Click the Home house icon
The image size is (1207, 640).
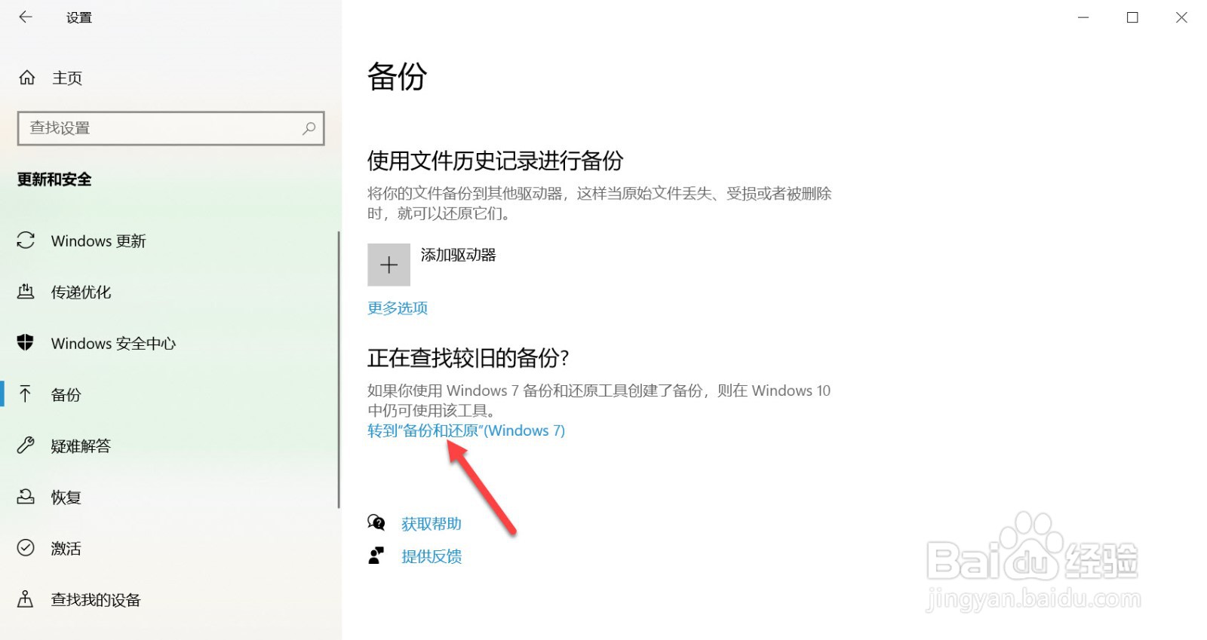point(26,78)
